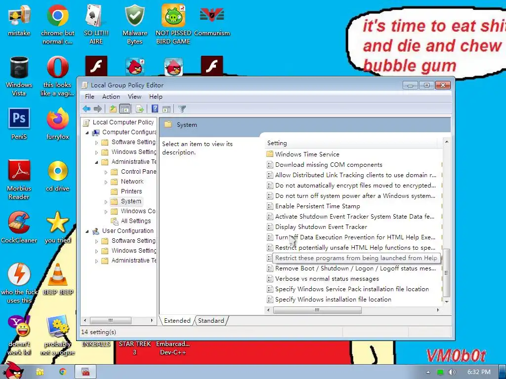506x379 pixels.
Task: Click the Forward arrow toolbar icon
Action: (x=97, y=109)
